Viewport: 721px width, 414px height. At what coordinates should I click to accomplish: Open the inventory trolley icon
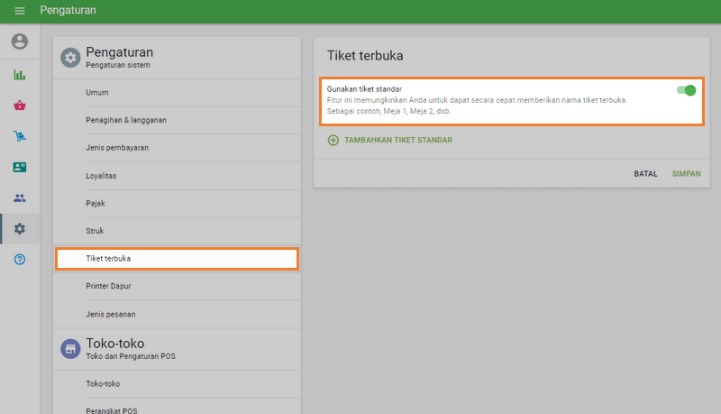pyautogui.click(x=20, y=136)
